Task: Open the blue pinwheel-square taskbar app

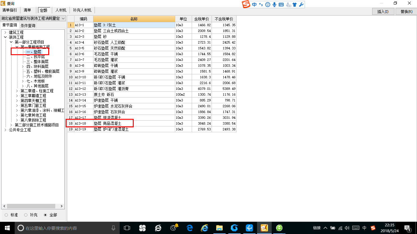Action: coord(249,228)
